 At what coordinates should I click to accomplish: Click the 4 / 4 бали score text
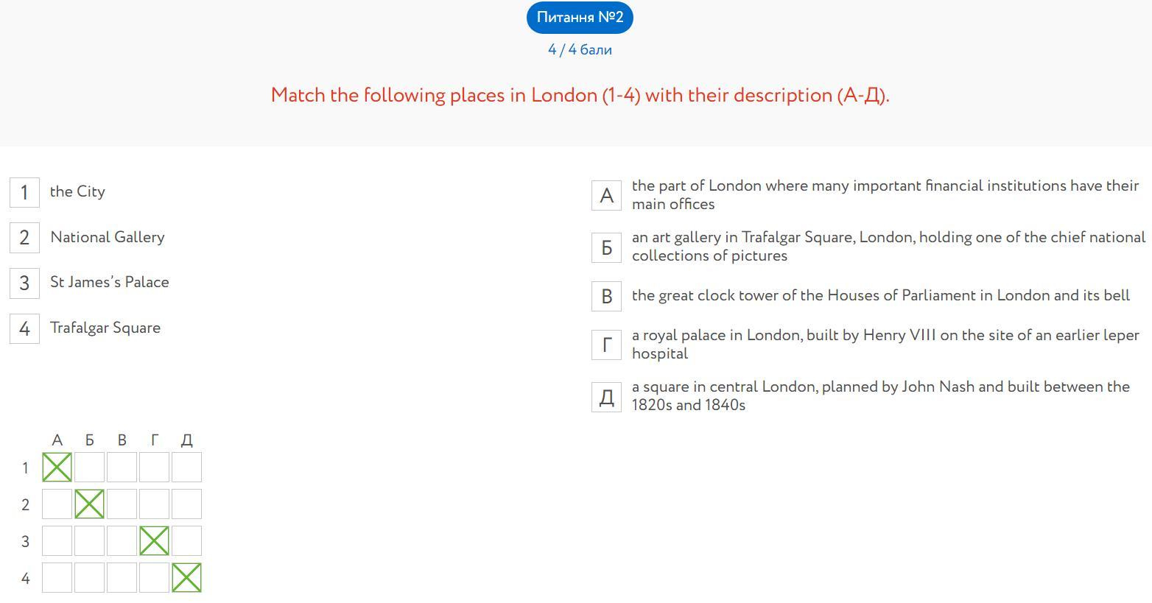click(x=580, y=50)
